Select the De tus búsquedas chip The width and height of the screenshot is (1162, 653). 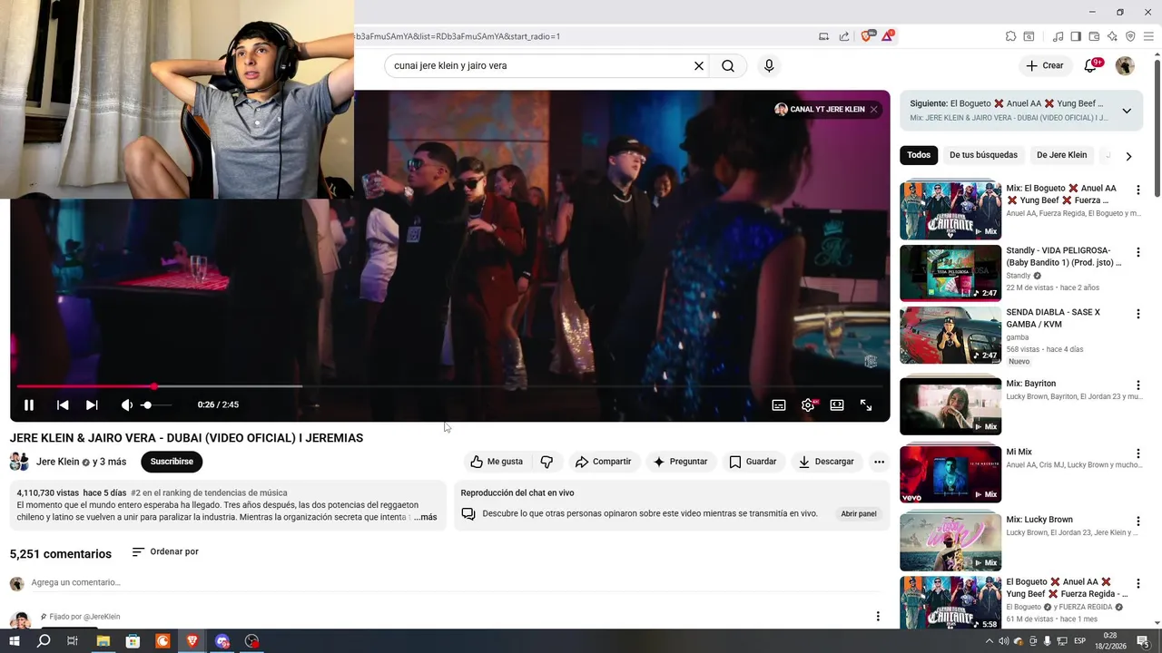pyautogui.click(x=983, y=155)
